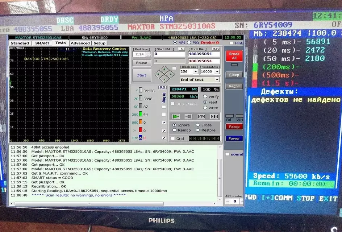Click the RS reset counters button
Viewport: 342px width, 232px height.
162,87
